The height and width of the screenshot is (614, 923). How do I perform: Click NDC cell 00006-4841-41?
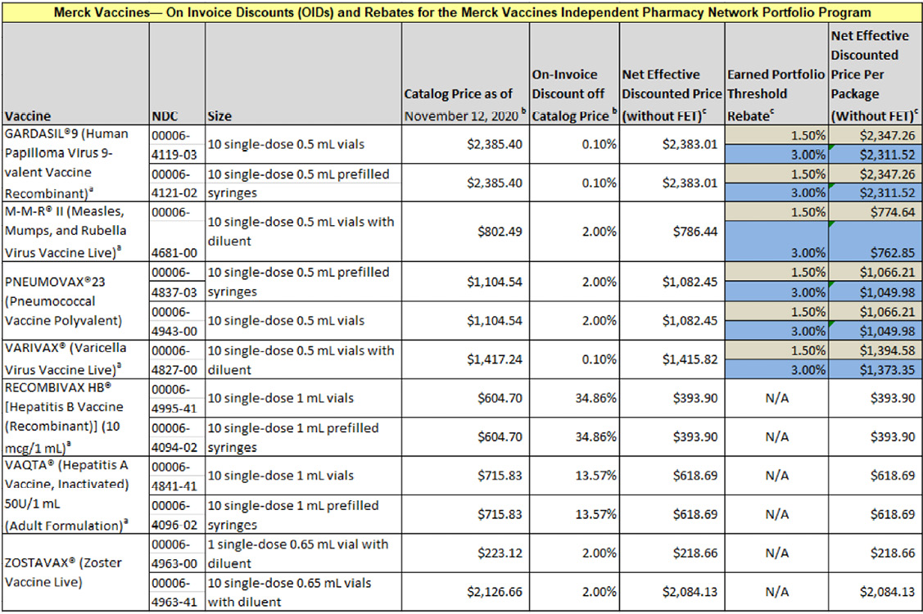tap(177, 476)
